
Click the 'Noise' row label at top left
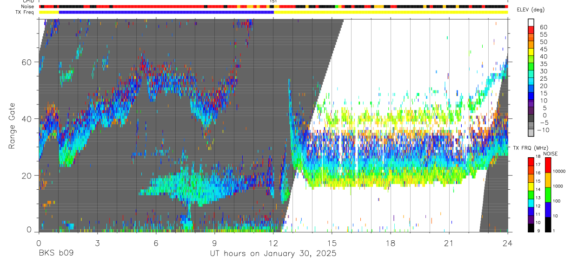(28, 6)
